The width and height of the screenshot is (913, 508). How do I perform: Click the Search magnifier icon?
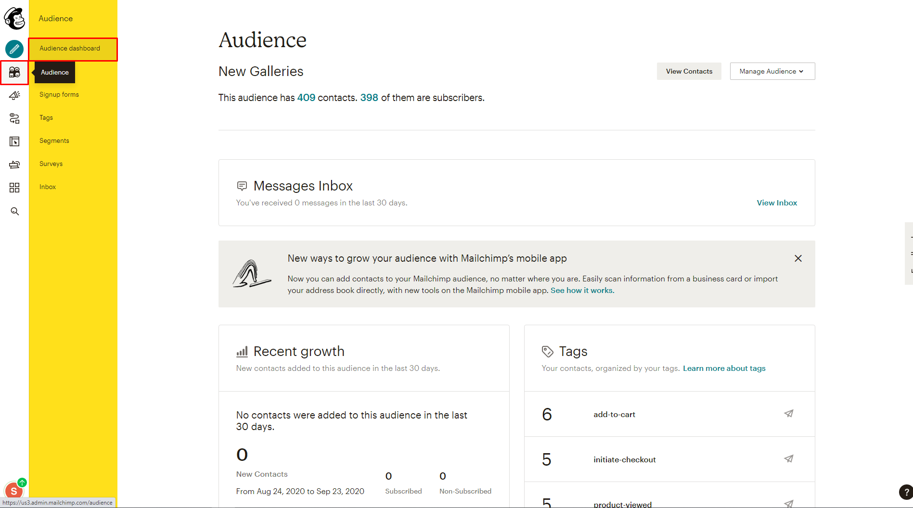click(x=14, y=211)
